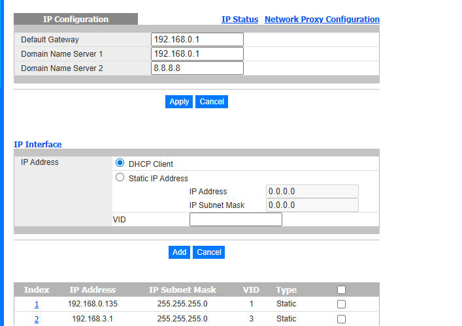Check the box for 192.168.3.1 row
Image resolution: width=462 pixels, height=326 pixels.
click(341, 319)
